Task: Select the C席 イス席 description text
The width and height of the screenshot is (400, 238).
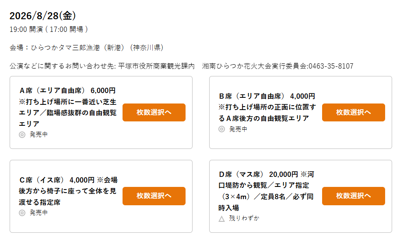Action: (x=68, y=191)
